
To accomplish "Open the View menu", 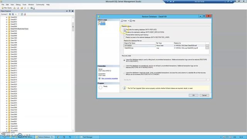I will (x=12, y=5).
